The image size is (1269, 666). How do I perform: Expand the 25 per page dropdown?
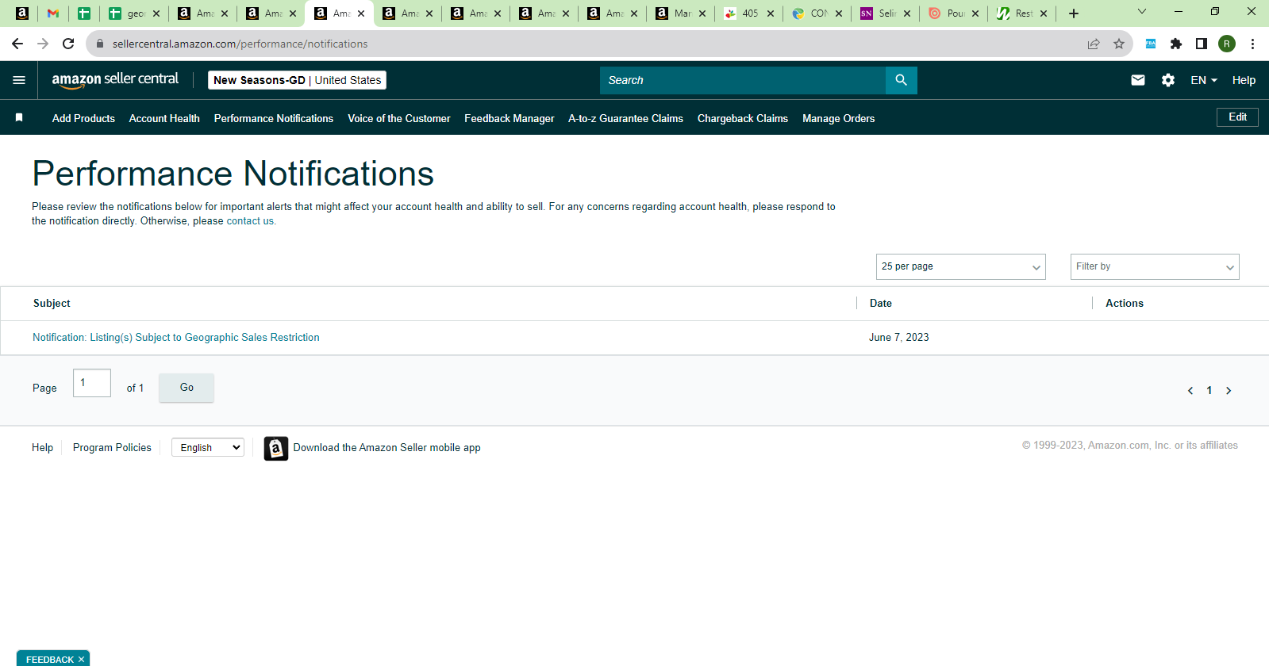pos(961,266)
